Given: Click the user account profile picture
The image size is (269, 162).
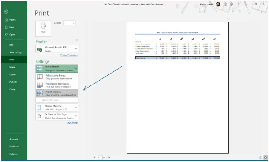Looking at the screenshot, I should tap(218, 4).
